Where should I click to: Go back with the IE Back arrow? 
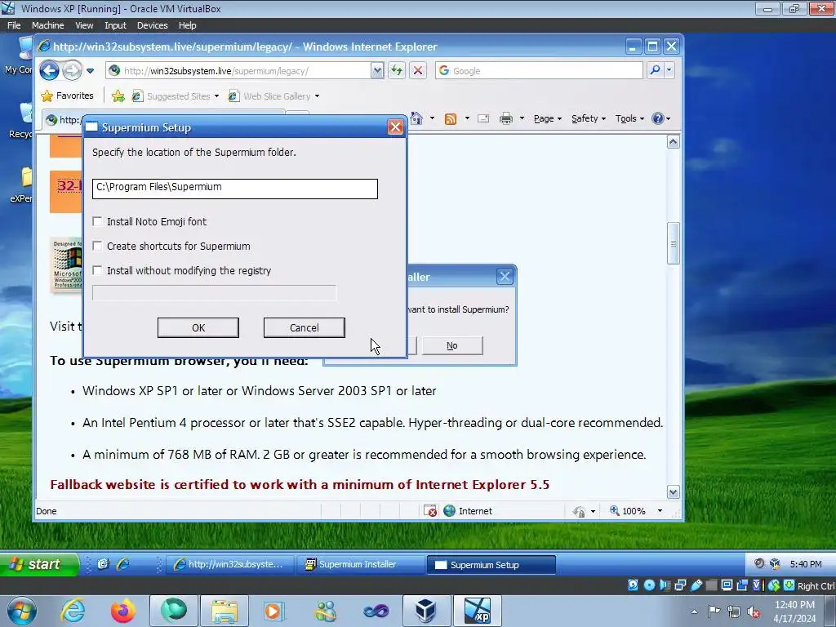point(49,70)
